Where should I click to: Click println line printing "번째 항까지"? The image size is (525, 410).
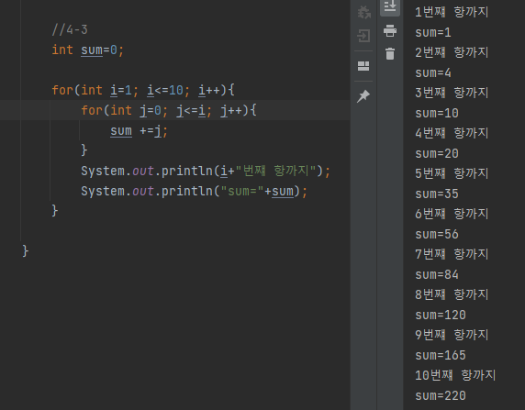206,171
